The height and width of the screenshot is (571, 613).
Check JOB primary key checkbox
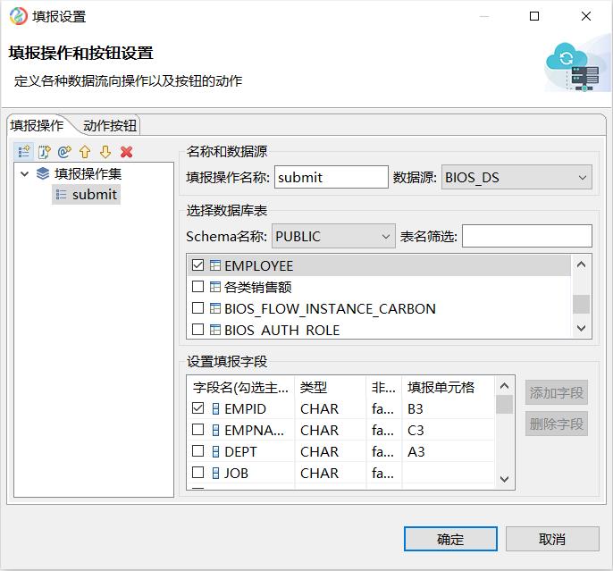coord(197,473)
